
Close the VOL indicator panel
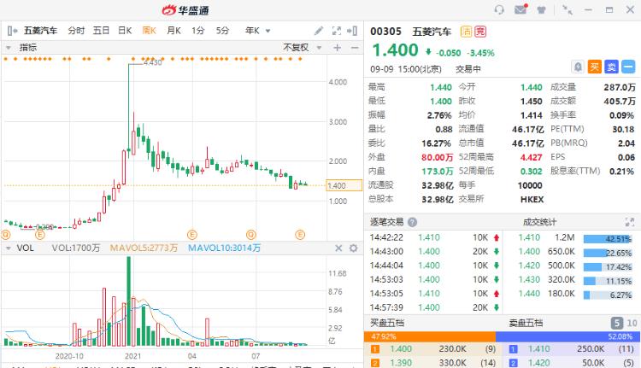(338, 248)
